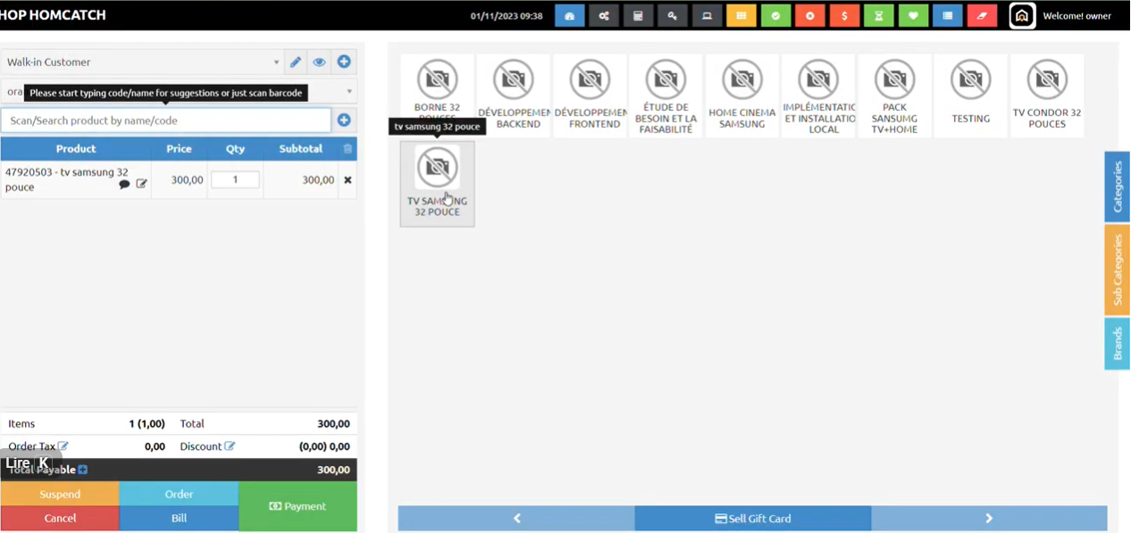Select the PACK SANSUMG TV+HOME tile
This screenshot has height=533, width=1131.
tap(894, 96)
